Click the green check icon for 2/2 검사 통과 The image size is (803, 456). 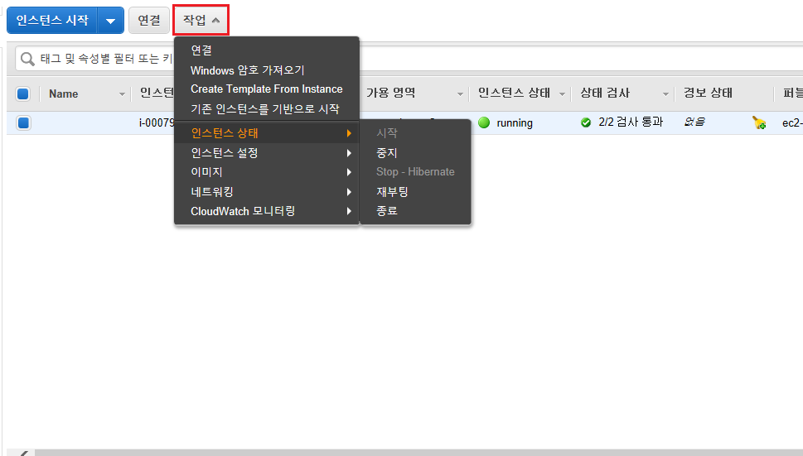click(x=586, y=122)
